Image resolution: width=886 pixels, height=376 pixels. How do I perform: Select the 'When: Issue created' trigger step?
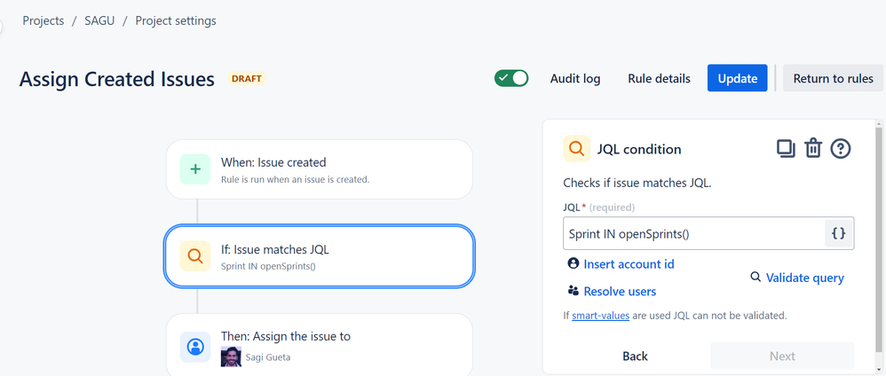coord(320,168)
